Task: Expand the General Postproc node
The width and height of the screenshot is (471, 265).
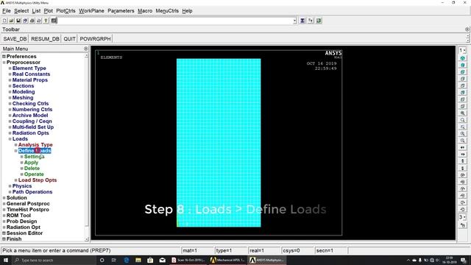Action: click(4, 204)
